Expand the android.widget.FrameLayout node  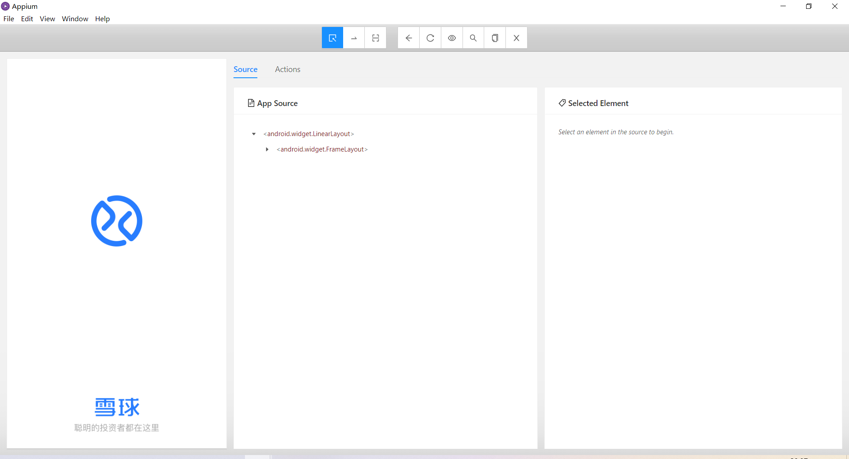pyautogui.click(x=267, y=149)
